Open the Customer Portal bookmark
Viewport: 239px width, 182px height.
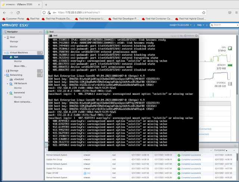(13, 19)
